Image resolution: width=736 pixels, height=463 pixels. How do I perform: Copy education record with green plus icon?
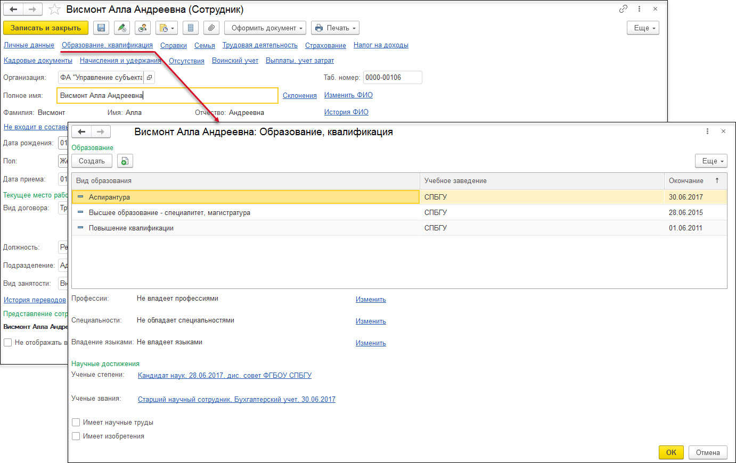(x=125, y=161)
